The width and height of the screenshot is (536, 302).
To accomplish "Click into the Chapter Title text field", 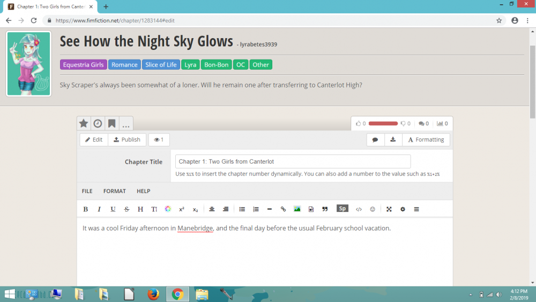I will coord(293,161).
